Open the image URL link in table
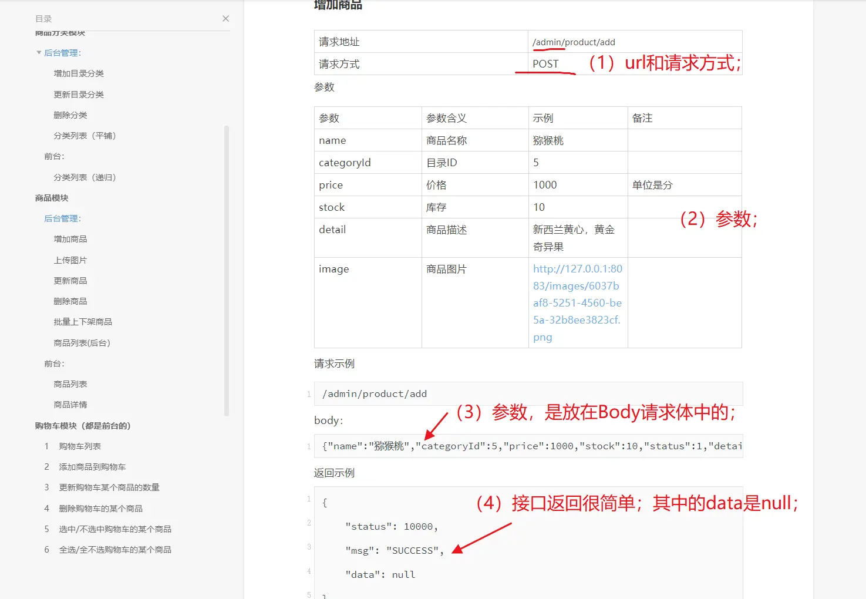Image resolution: width=866 pixels, height=599 pixels. coord(577,302)
